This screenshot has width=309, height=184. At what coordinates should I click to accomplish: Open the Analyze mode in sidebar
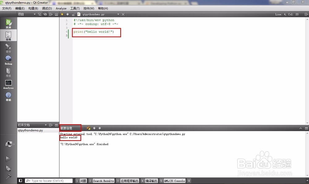click(8, 84)
